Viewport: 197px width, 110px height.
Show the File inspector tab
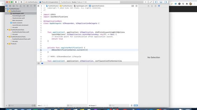(148, 6)
